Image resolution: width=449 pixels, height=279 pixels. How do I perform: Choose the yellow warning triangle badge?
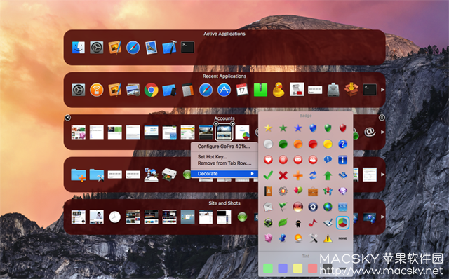328,238
